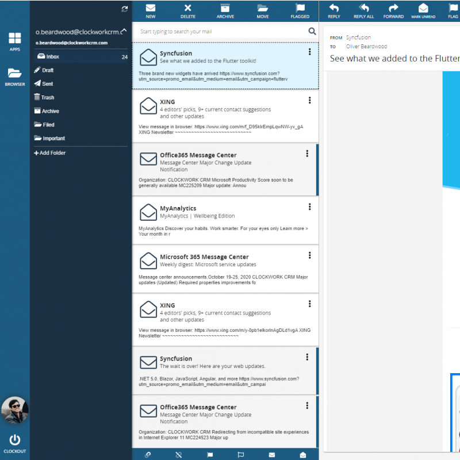Click envelope icon of Microsoft 365 Message Center
The height and width of the screenshot is (460, 460).
148,260
